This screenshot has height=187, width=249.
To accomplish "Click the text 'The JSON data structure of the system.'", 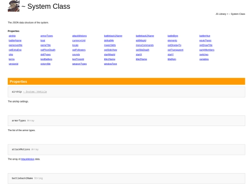I will coord(28,23).
